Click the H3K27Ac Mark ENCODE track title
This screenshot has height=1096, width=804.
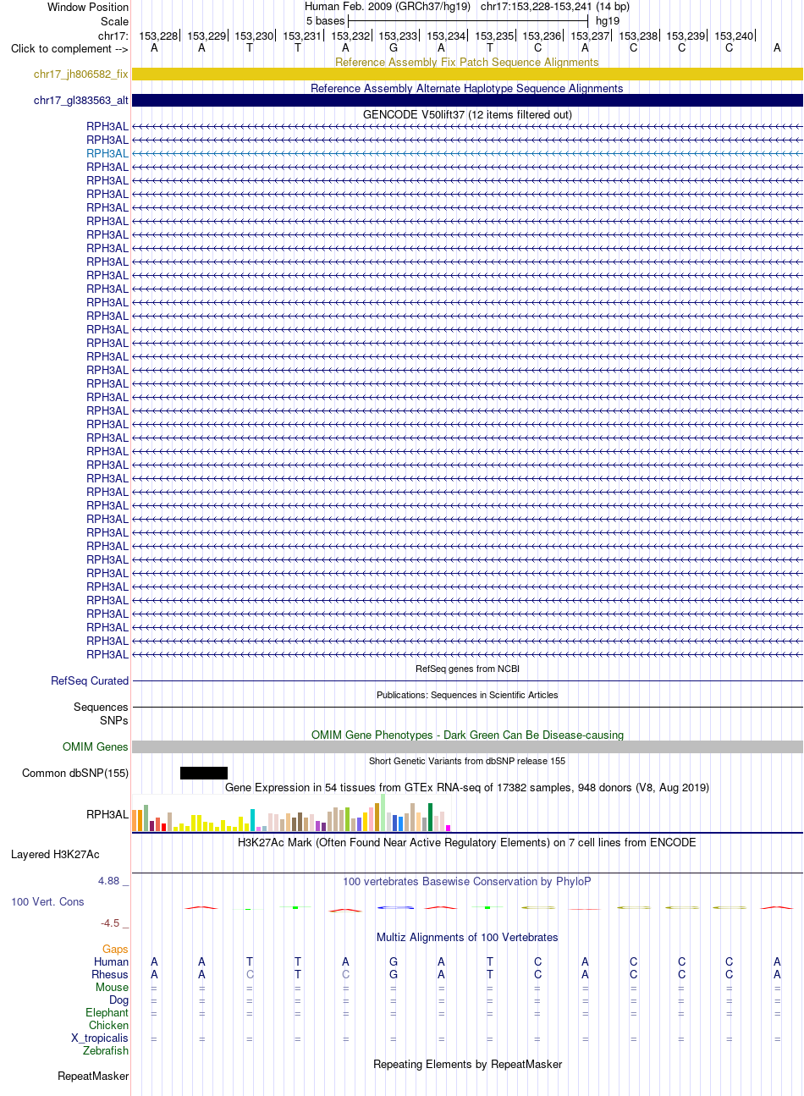pyautogui.click(x=467, y=842)
